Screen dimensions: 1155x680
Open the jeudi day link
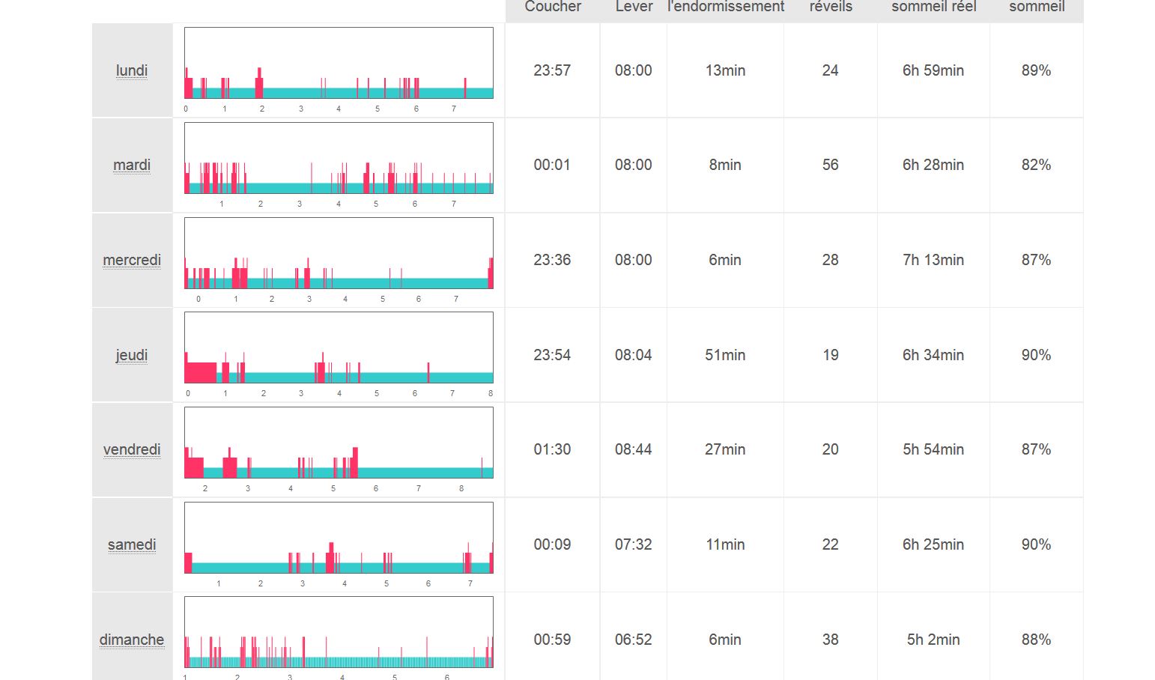pos(132,355)
